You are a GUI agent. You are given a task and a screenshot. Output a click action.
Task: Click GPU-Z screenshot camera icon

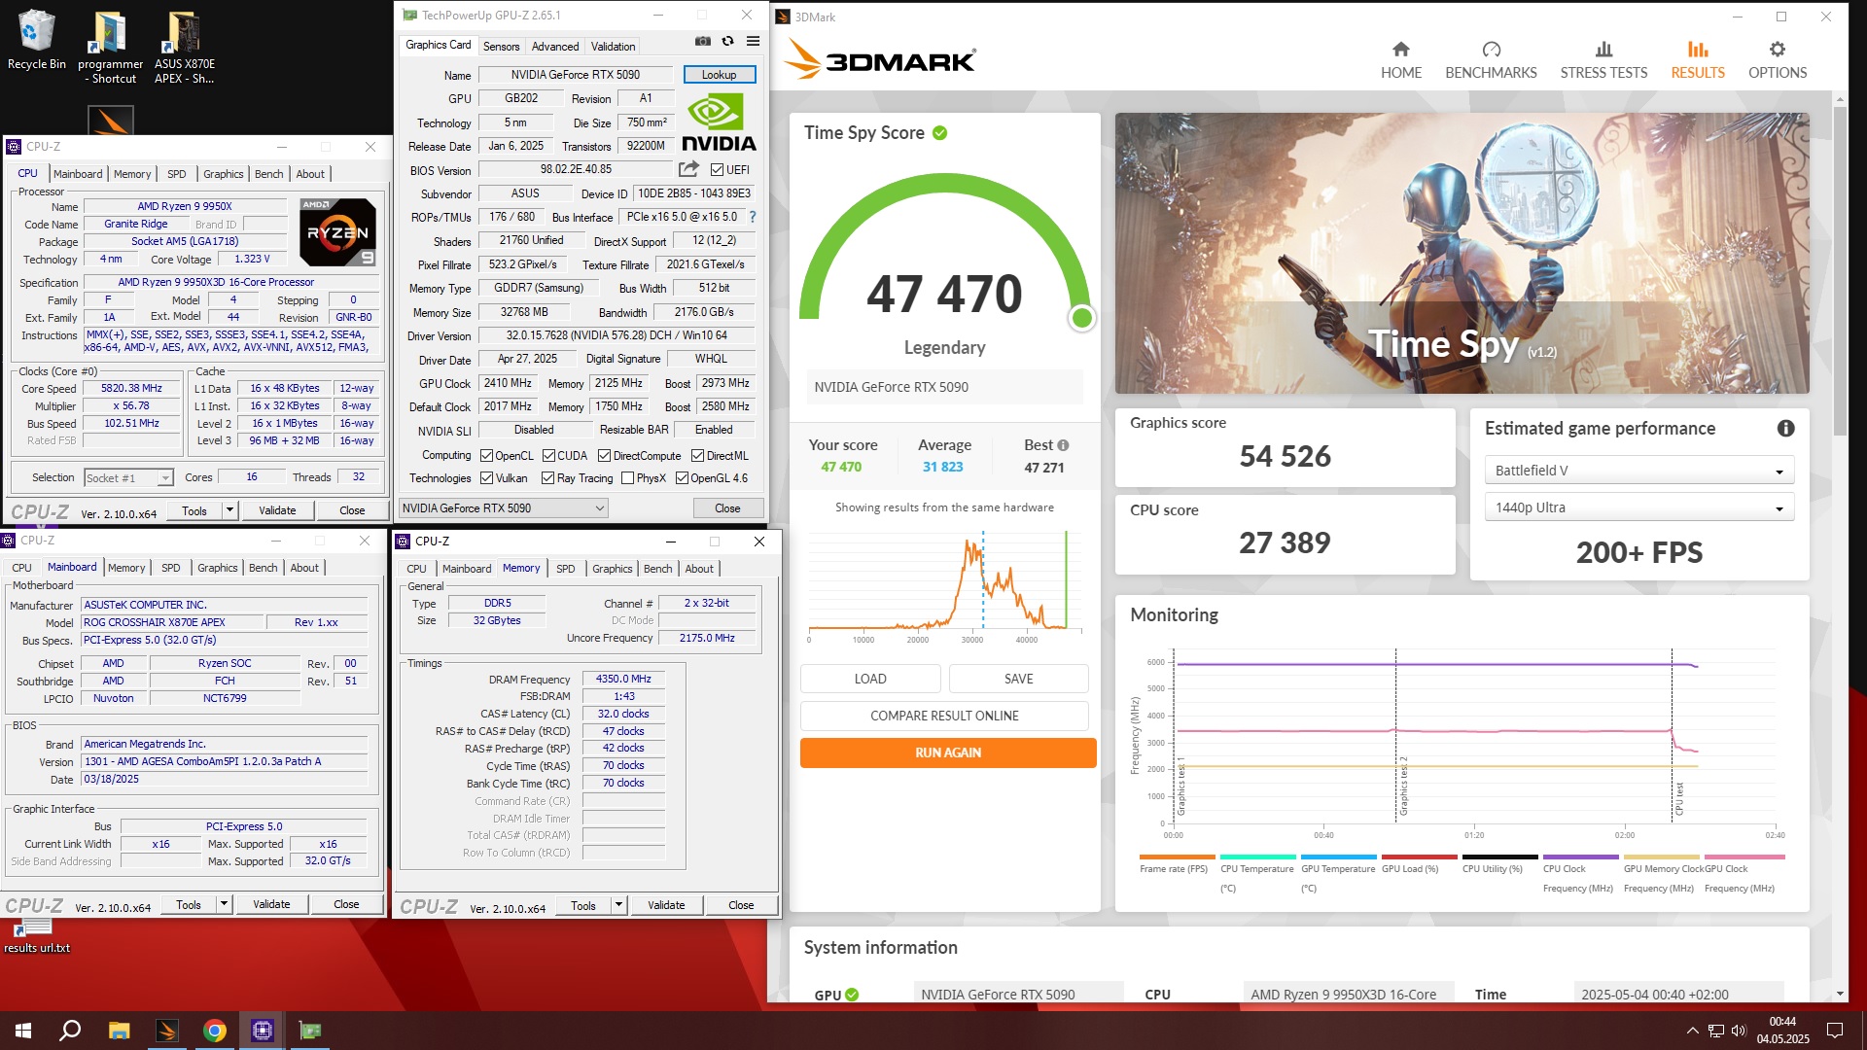(702, 41)
